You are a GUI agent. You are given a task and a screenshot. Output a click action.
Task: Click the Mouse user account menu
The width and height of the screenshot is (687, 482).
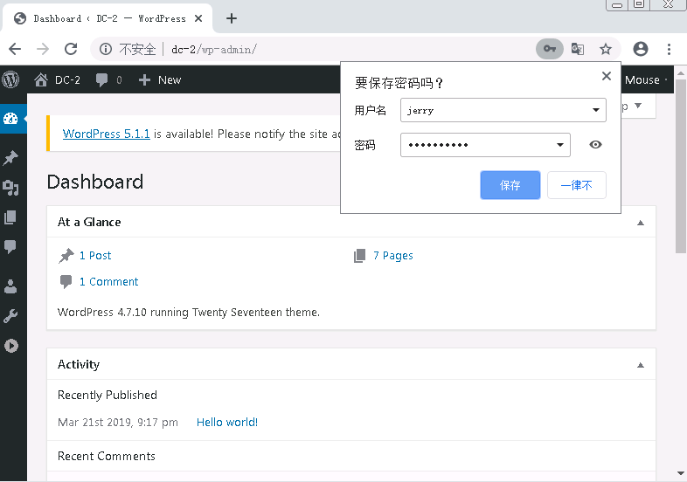tap(646, 79)
